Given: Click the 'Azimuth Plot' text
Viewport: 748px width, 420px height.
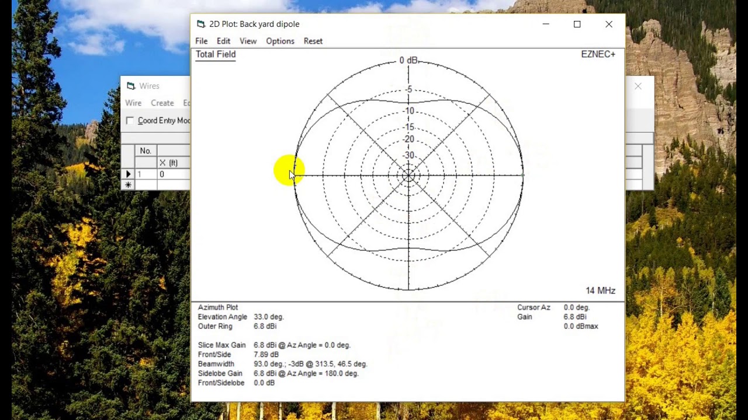Looking at the screenshot, I should [217, 307].
